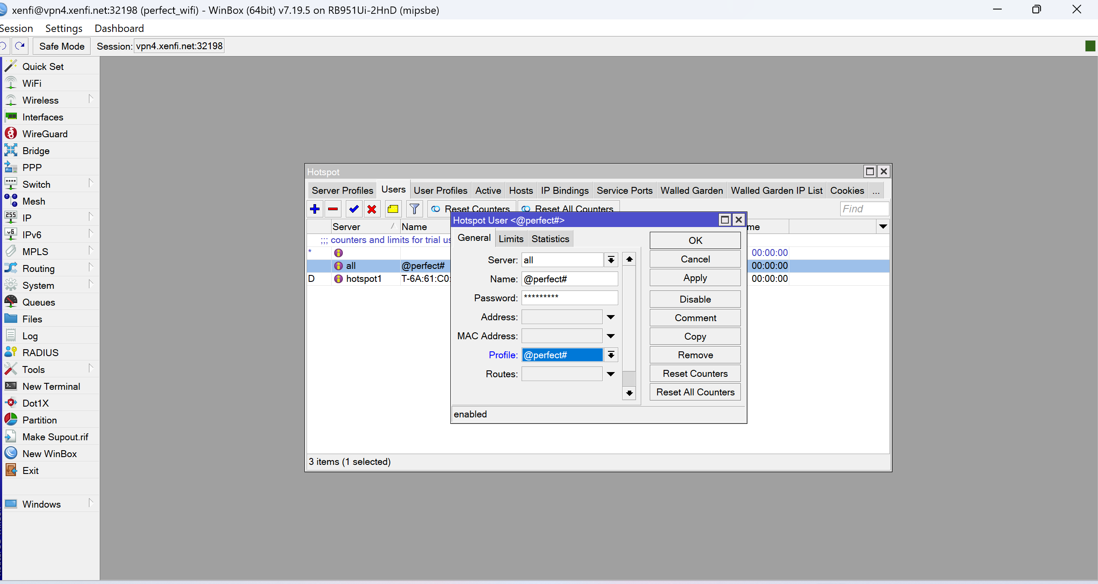Image resolution: width=1098 pixels, height=584 pixels.
Task: Click the Reset All Counters dialog button
Action: (695, 392)
